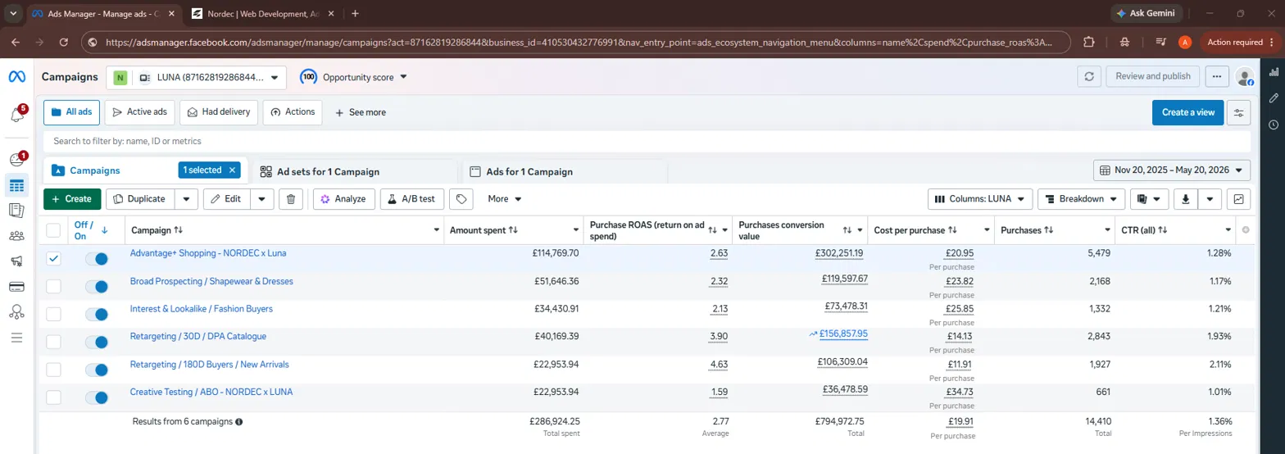Expand the More menu

505,198
